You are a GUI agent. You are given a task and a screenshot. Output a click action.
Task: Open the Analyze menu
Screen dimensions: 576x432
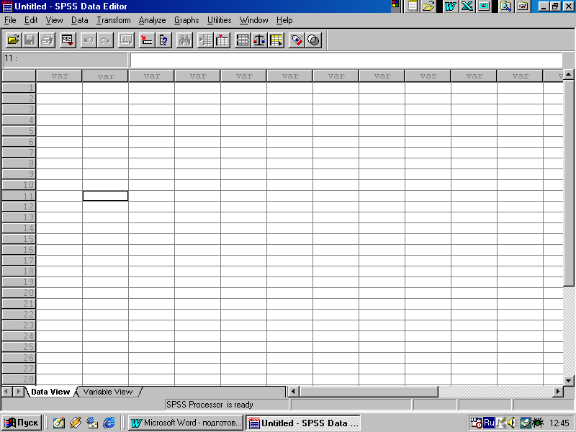(x=153, y=20)
